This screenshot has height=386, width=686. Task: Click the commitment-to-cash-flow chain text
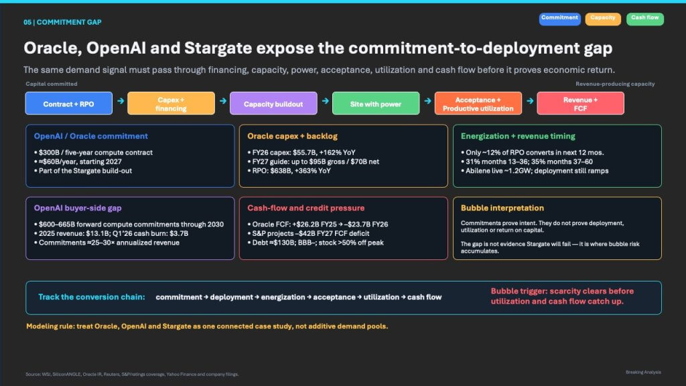(x=298, y=297)
